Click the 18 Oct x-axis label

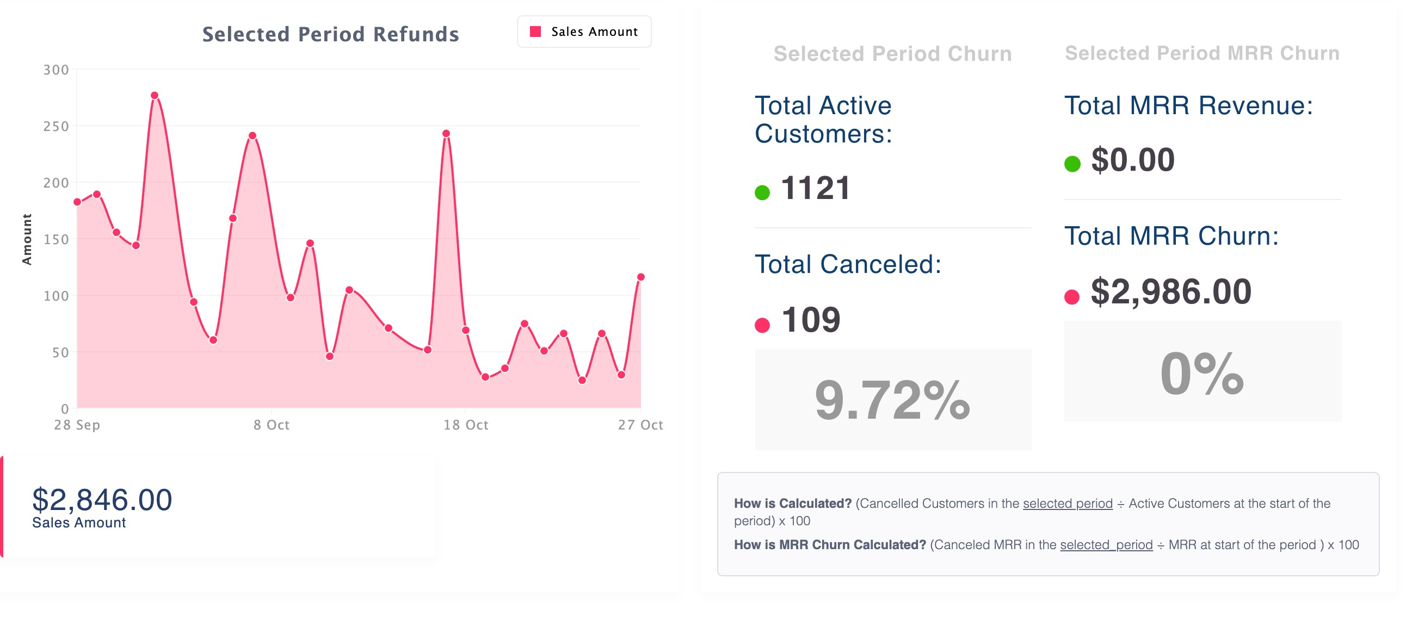click(466, 425)
